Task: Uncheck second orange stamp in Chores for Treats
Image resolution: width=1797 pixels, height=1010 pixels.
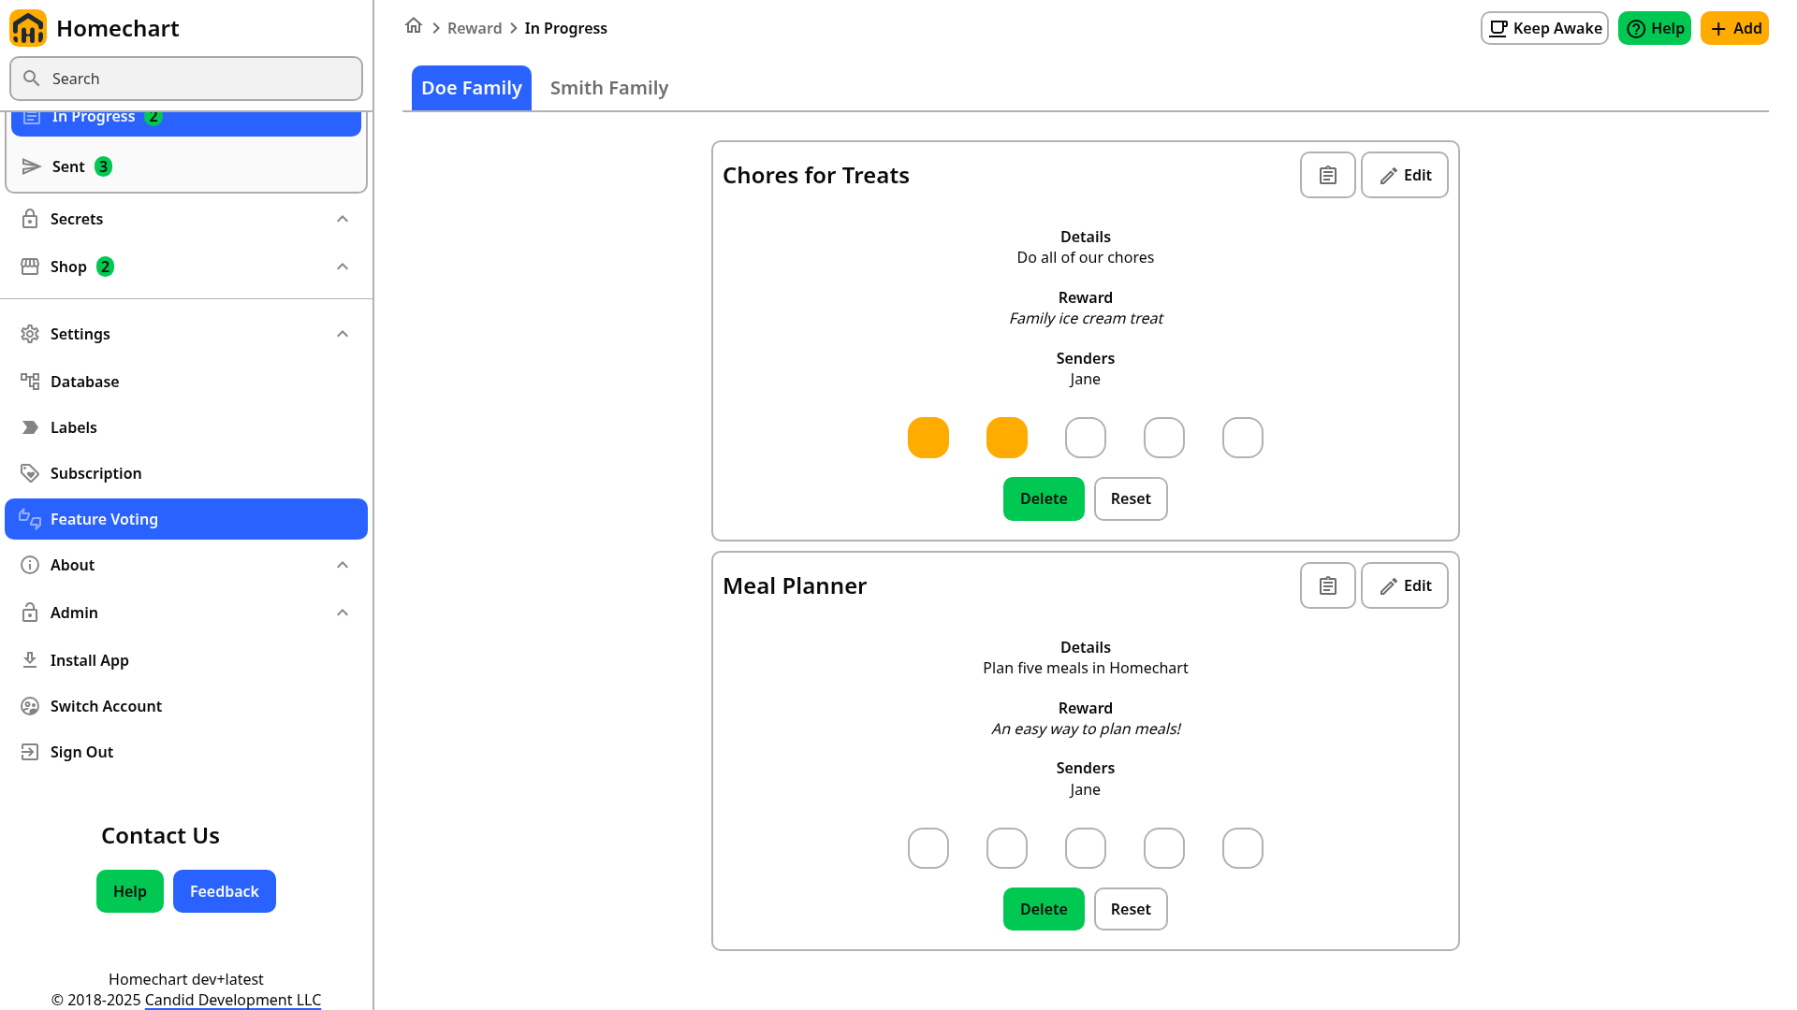Action: [1007, 438]
